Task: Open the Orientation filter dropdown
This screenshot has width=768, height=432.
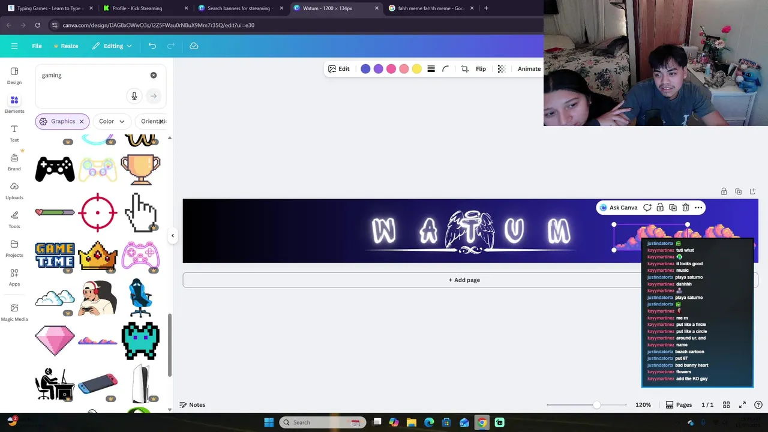Action: point(152,121)
